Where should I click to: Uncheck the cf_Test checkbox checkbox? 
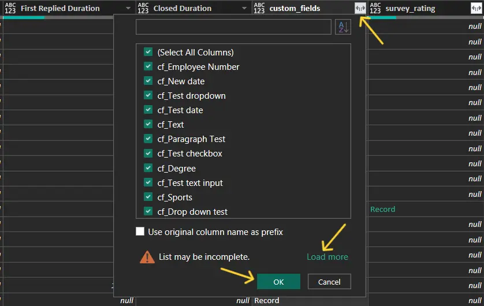click(x=148, y=154)
